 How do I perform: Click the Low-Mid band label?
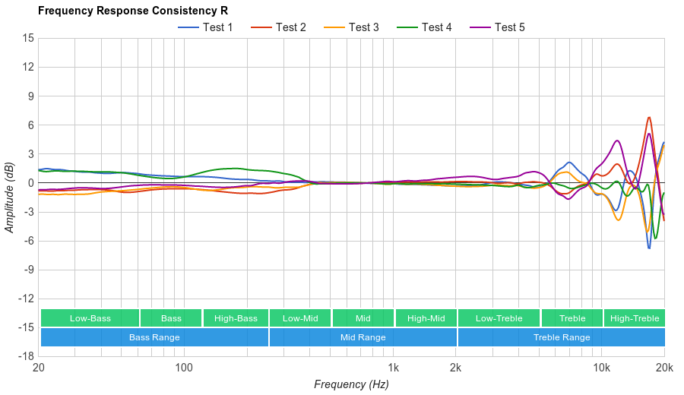[x=300, y=318]
